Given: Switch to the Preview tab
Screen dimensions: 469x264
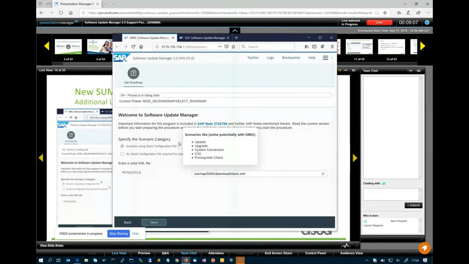Looking at the screenshot, I should pyautogui.click(x=144, y=253).
